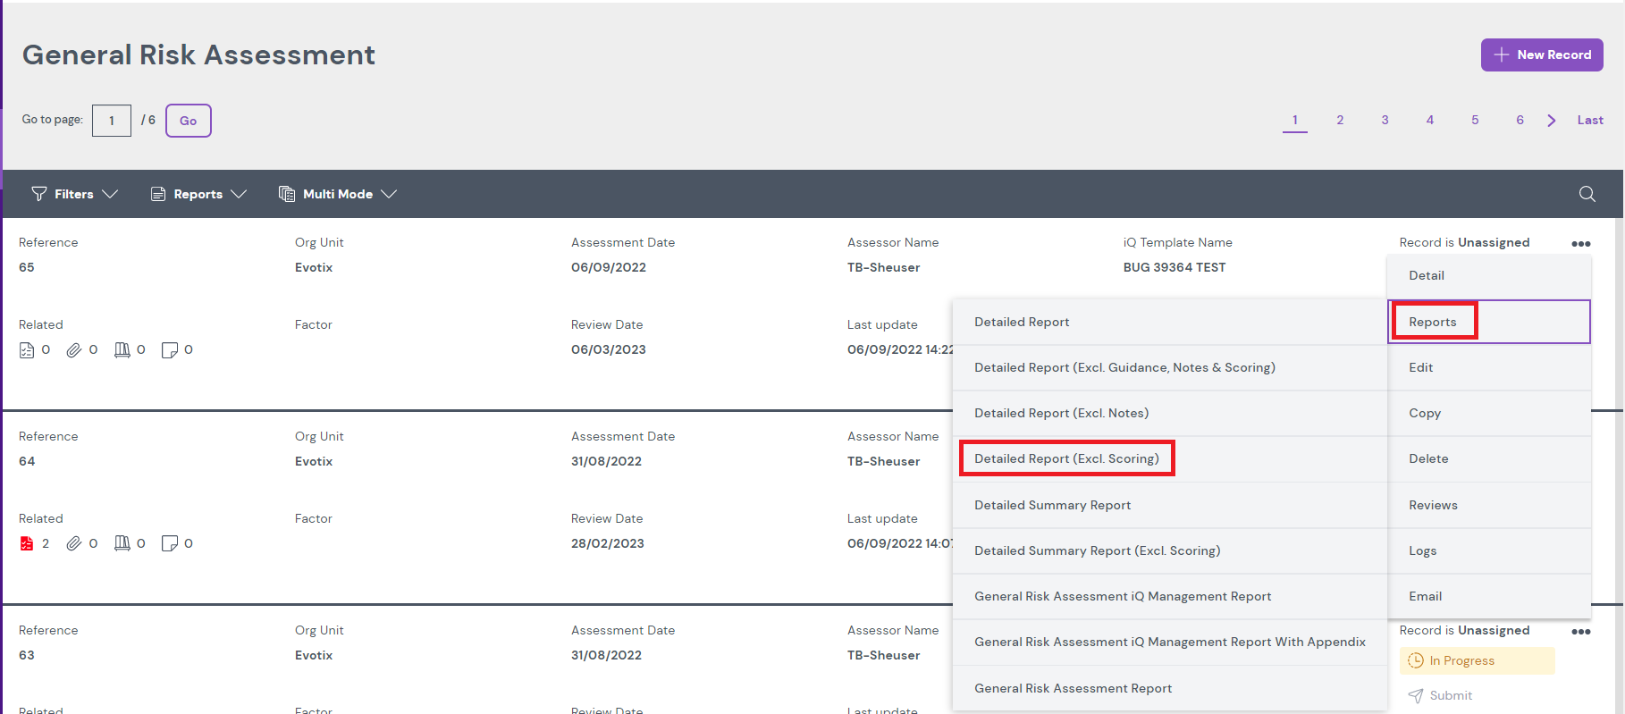Click the notes icon for record 65
This screenshot has height=714, width=1625.
tap(169, 349)
